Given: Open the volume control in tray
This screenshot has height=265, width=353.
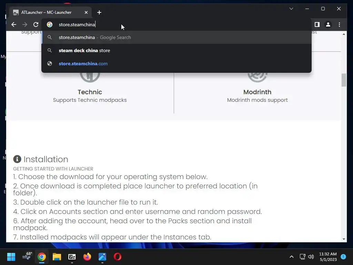Looking at the screenshot, I should tap(311, 257).
